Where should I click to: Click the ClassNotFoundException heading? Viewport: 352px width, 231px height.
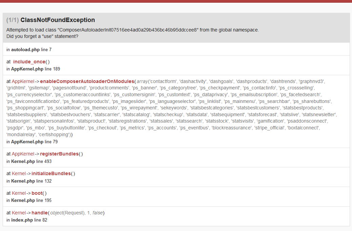pos(57,20)
